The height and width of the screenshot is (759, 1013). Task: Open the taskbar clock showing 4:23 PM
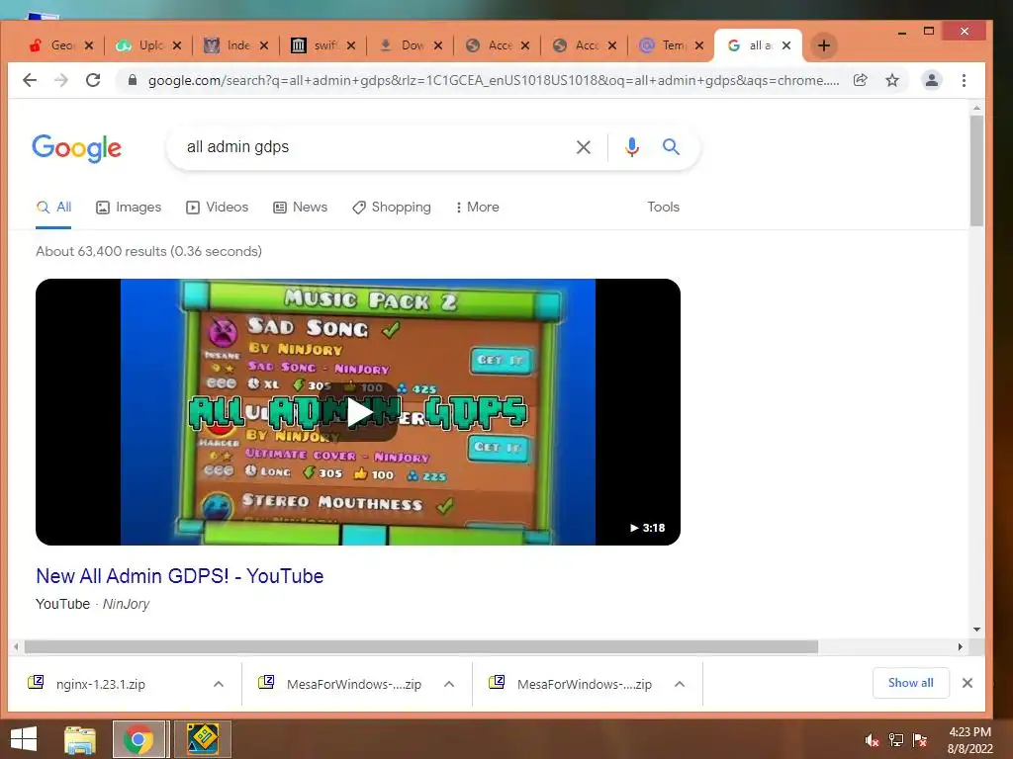click(x=969, y=740)
